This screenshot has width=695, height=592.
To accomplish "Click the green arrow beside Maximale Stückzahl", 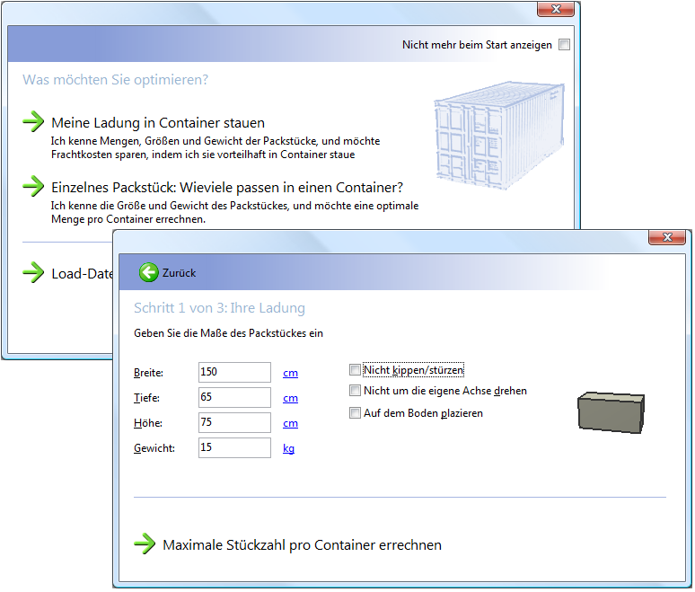I will coord(145,543).
